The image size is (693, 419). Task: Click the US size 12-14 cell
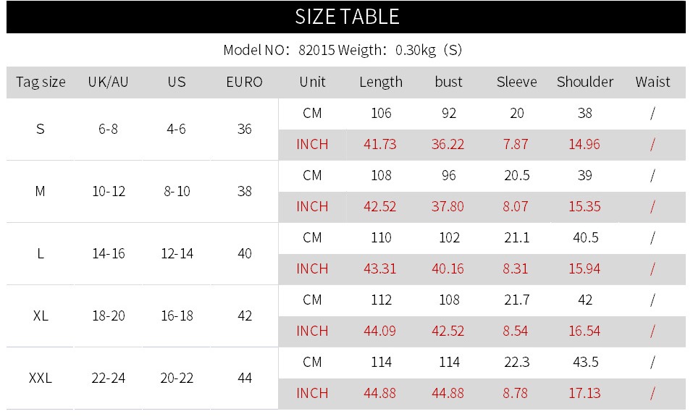[x=177, y=253]
